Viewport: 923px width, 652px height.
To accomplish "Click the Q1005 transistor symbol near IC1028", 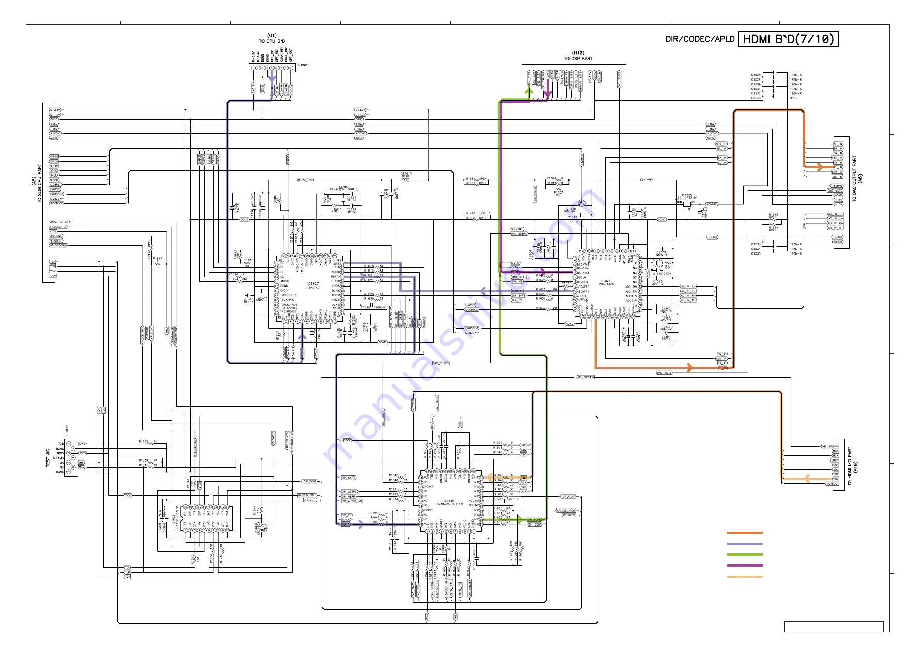I will pyautogui.click(x=263, y=527).
